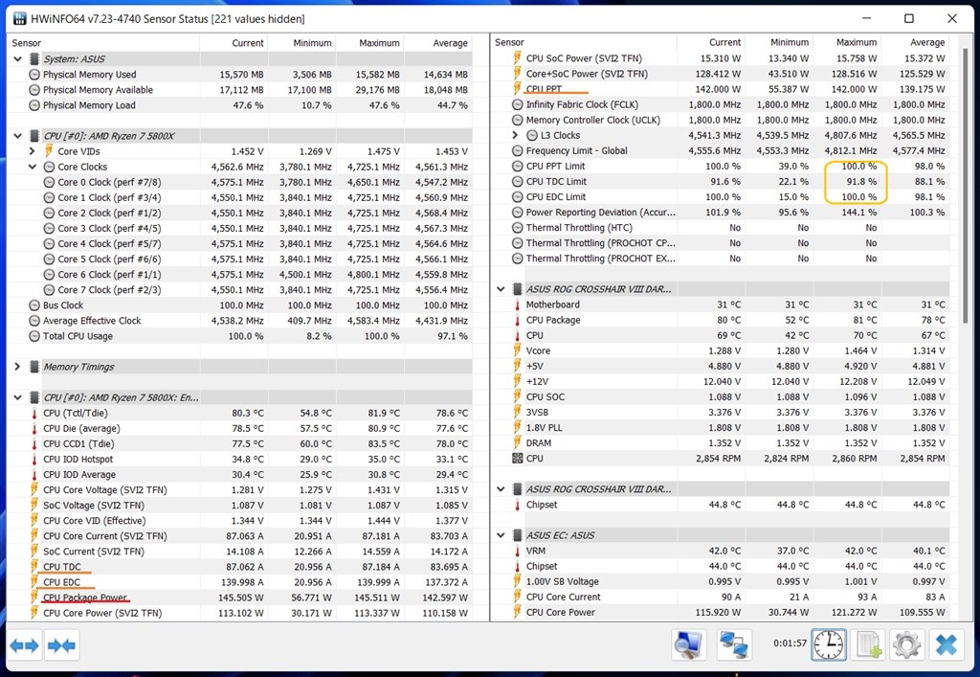
Task: Click the CPU TDC lightning icon
Action: tap(34, 567)
